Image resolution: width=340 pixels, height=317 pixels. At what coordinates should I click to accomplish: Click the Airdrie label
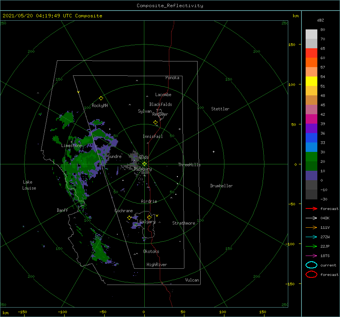click(x=149, y=201)
